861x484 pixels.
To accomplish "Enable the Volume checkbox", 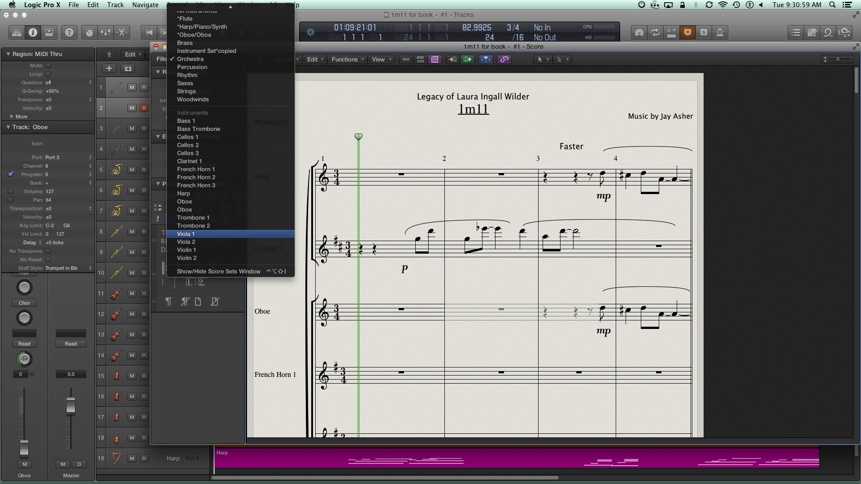I will [10, 191].
